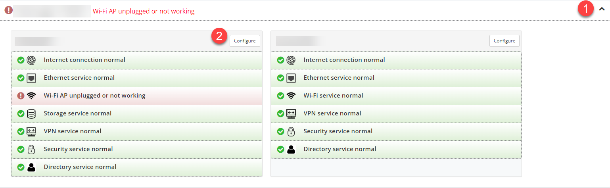Click the Directory user icon in the right panel

pyautogui.click(x=291, y=150)
